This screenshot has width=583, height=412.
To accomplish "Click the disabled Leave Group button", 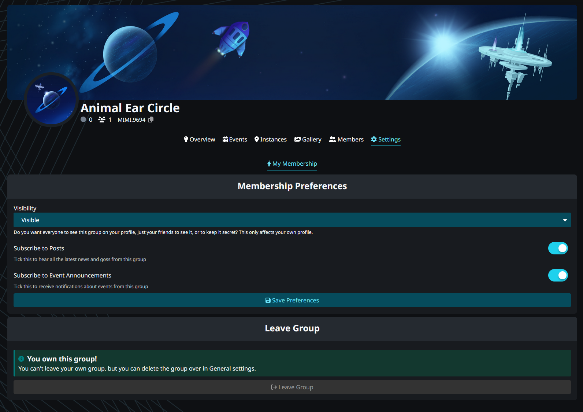I will pos(292,387).
